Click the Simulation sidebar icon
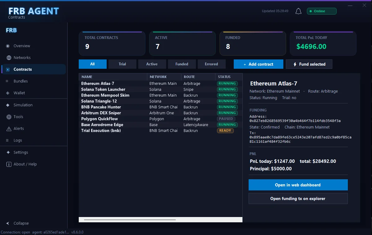This screenshot has height=235, width=372. [8, 105]
